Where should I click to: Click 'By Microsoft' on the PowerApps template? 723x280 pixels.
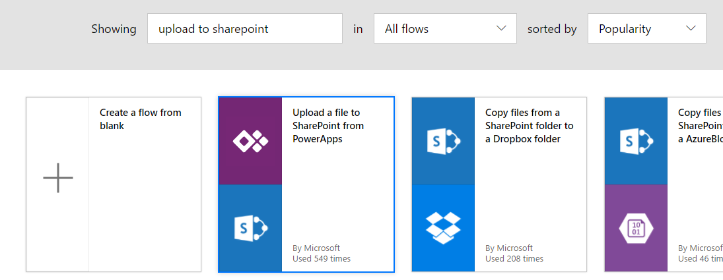point(316,248)
